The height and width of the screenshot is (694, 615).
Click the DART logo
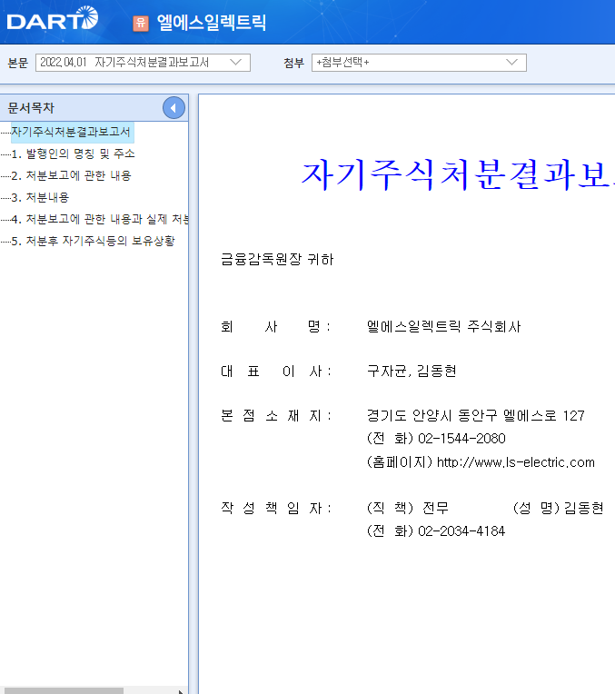[53, 18]
